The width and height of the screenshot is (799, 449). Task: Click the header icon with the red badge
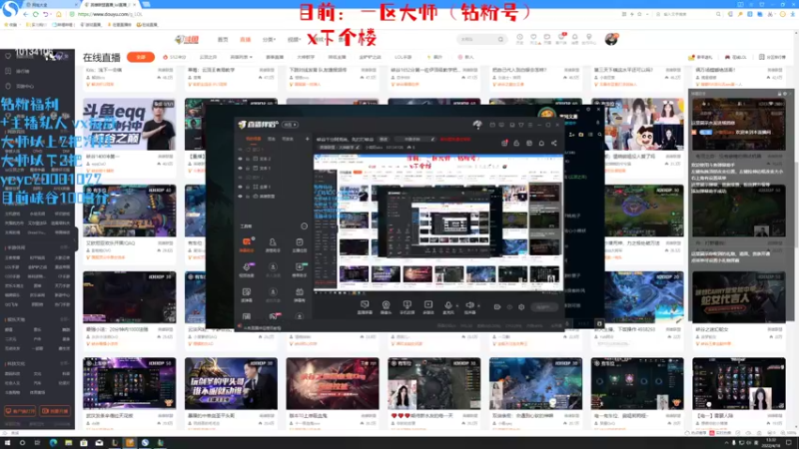[x=561, y=38]
